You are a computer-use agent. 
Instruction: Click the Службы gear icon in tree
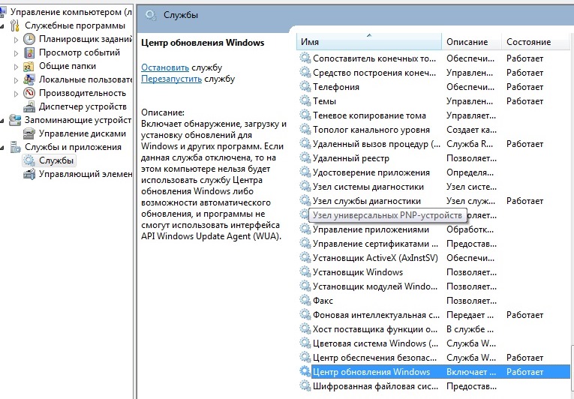click(29, 160)
